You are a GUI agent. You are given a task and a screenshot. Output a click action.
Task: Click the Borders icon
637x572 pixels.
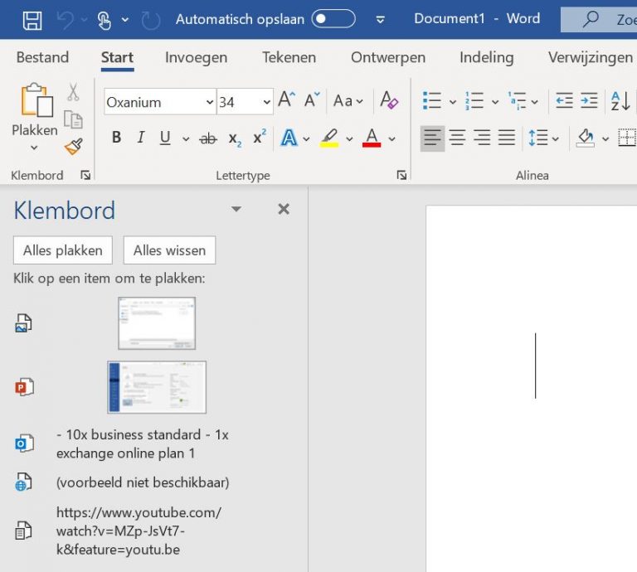627,138
